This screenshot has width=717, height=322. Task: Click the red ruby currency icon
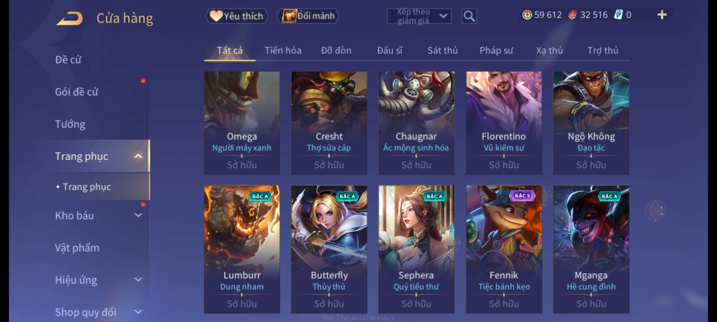pos(572,15)
